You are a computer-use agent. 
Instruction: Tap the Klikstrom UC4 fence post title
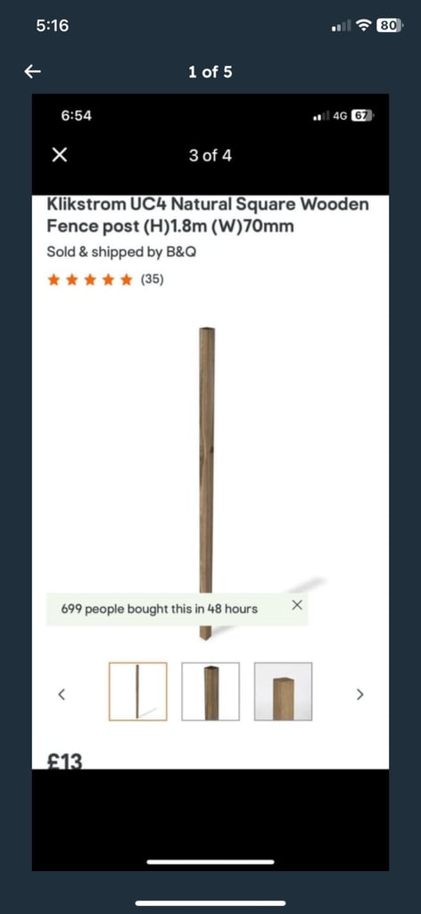coord(208,215)
